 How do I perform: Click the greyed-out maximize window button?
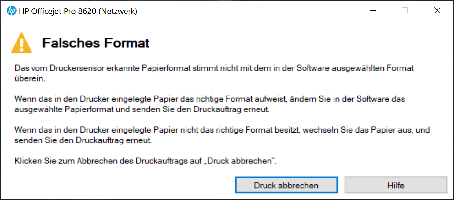tap(405, 11)
